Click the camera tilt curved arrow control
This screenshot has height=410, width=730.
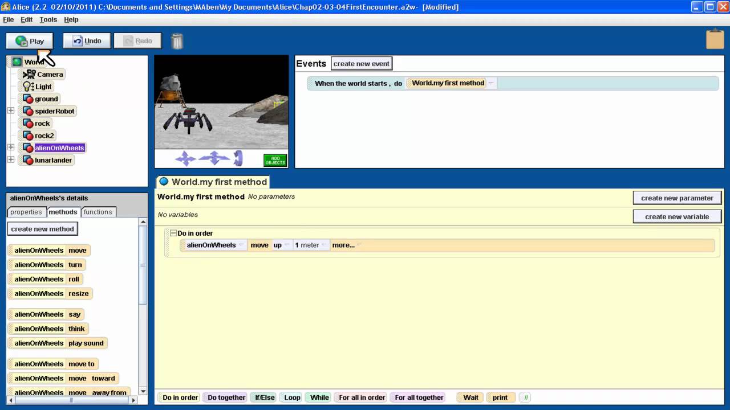click(238, 158)
